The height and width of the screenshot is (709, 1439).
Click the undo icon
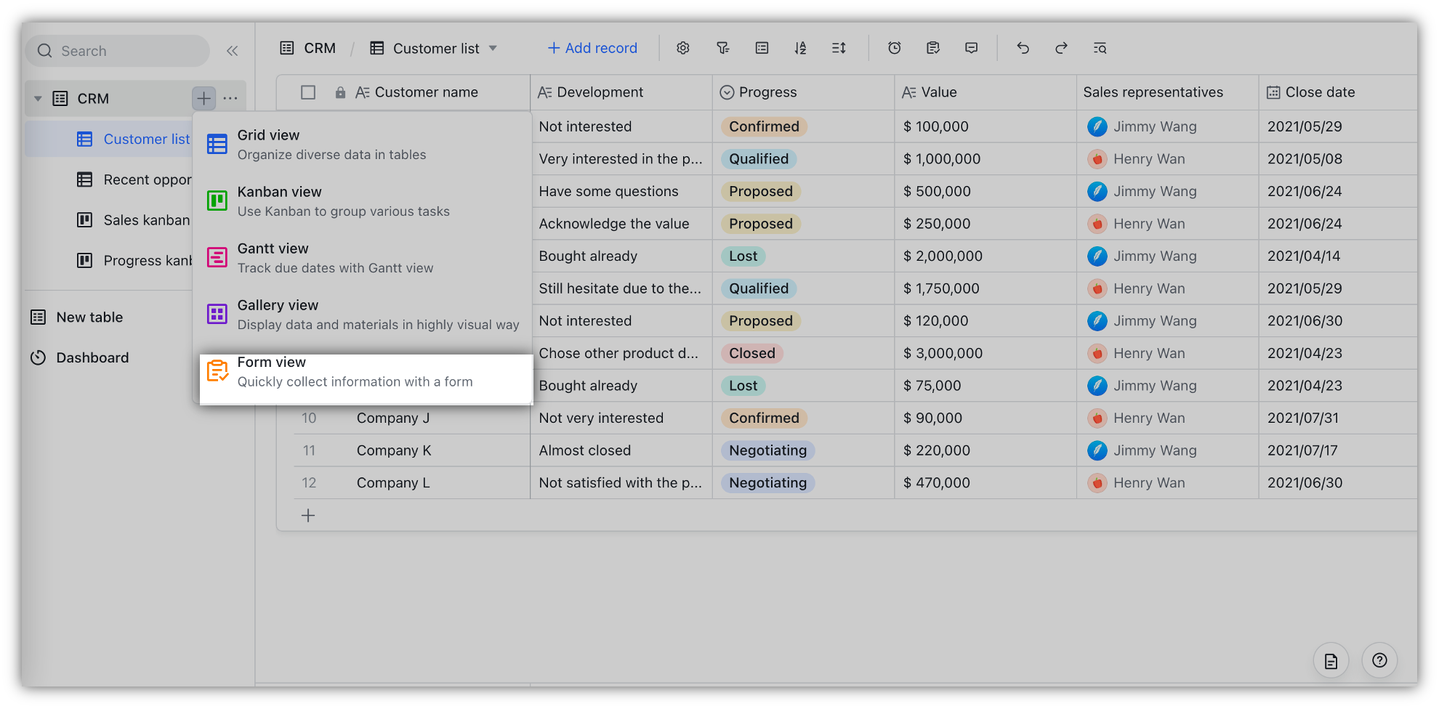(x=1023, y=48)
